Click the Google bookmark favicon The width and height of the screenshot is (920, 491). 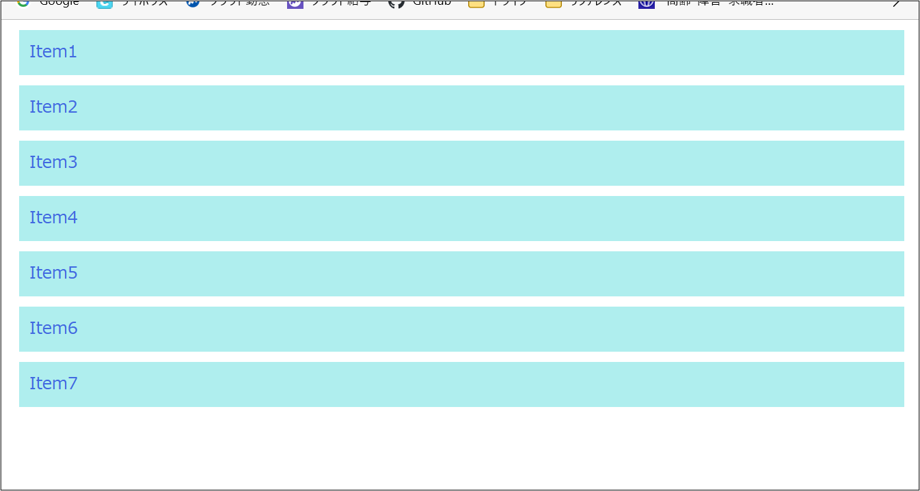tap(23, 3)
